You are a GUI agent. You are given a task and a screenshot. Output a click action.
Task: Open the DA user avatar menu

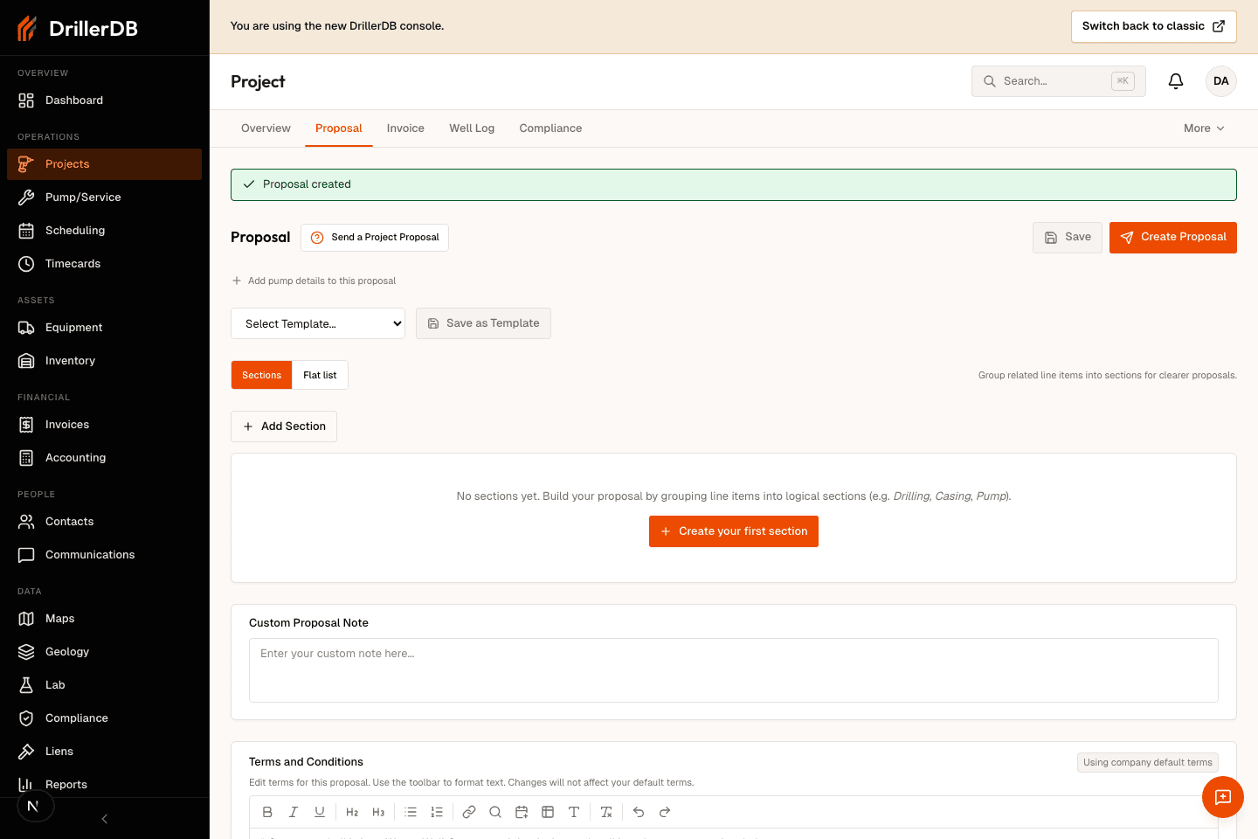[1221, 81]
